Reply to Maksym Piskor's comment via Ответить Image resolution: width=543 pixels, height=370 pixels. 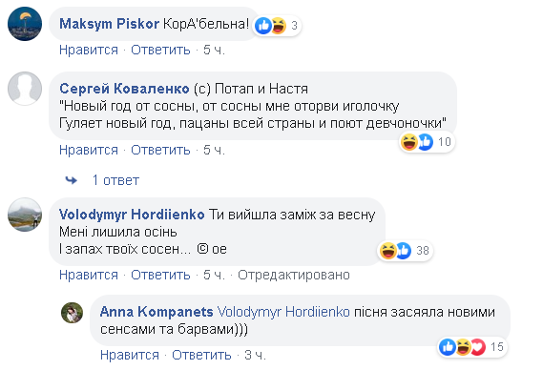[x=160, y=50]
